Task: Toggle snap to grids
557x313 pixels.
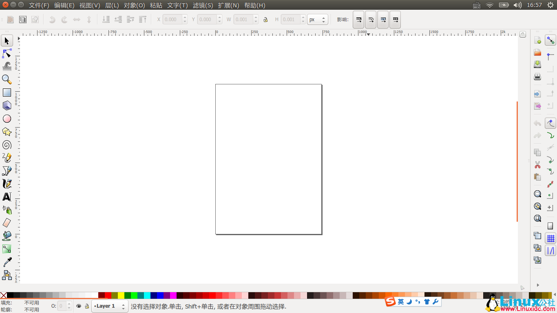Action: click(x=550, y=238)
